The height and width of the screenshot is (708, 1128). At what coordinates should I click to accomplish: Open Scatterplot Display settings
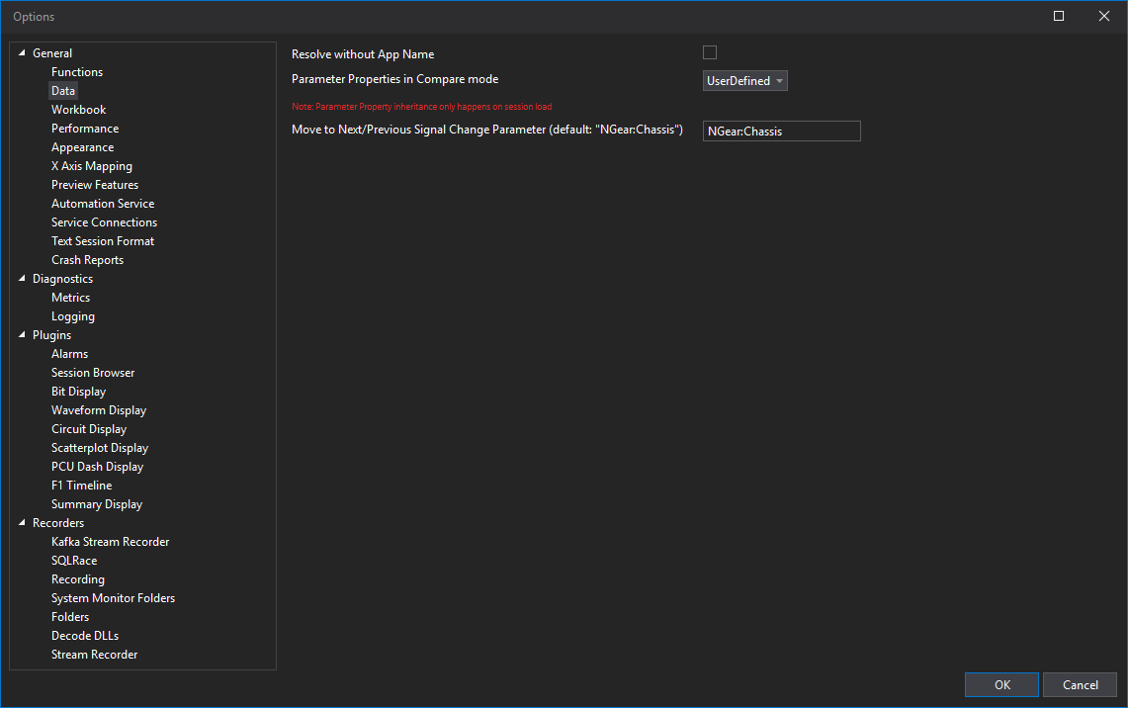click(x=100, y=448)
